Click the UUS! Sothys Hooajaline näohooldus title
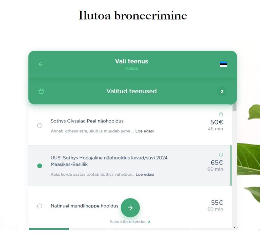This screenshot has width=260, height=249. point(109,161)
